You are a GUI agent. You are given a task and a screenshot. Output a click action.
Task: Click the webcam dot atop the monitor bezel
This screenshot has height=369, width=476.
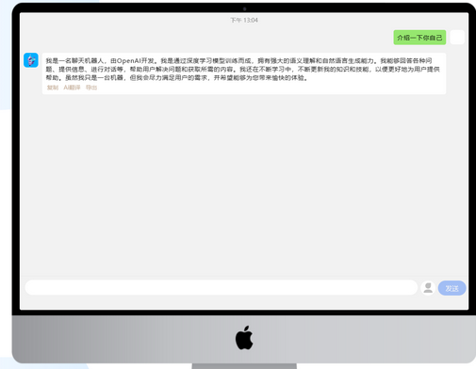(244, 8)
